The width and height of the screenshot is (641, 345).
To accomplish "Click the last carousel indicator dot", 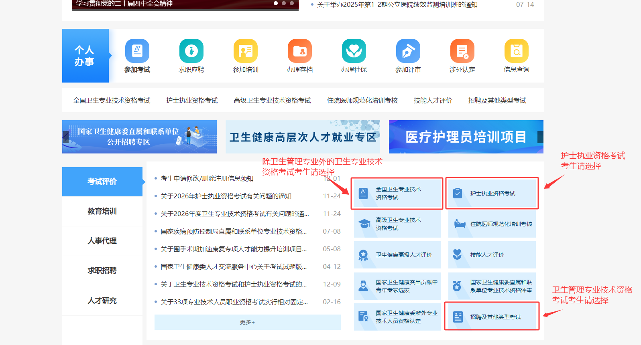I will tap(292, 3).
